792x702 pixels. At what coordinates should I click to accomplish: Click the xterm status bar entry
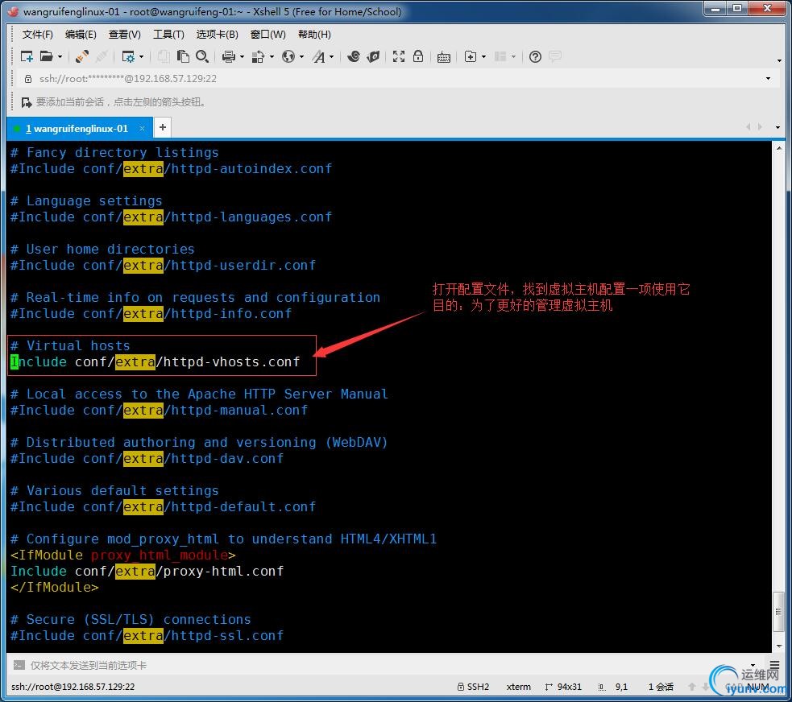(519, 687)
